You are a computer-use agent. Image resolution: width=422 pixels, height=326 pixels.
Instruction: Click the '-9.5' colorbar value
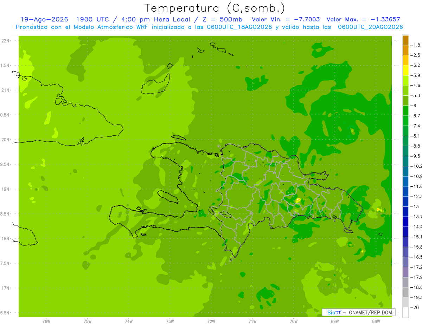[415, 156]
